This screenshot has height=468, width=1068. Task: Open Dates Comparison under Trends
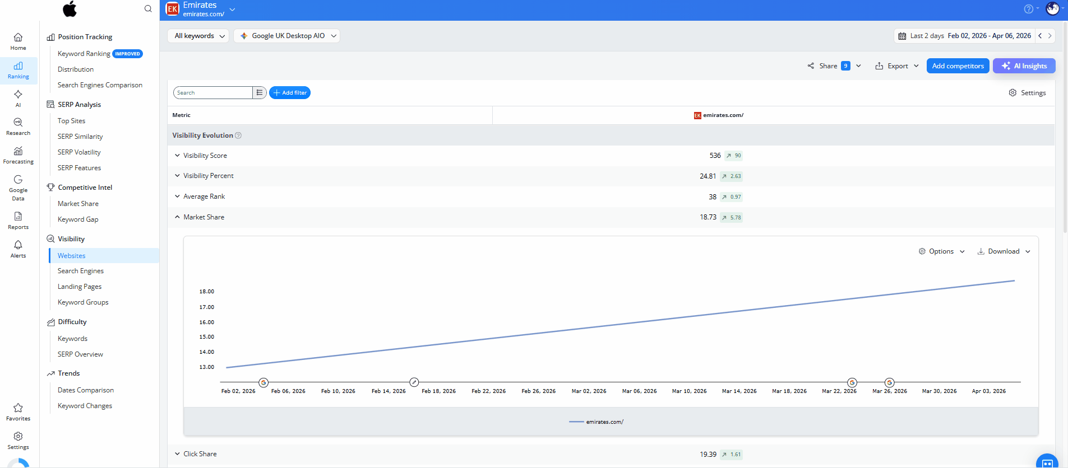pyautogui.click(x=86, y=390)
